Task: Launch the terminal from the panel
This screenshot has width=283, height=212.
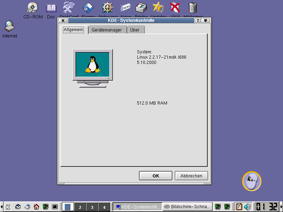Action: point(54,207)
